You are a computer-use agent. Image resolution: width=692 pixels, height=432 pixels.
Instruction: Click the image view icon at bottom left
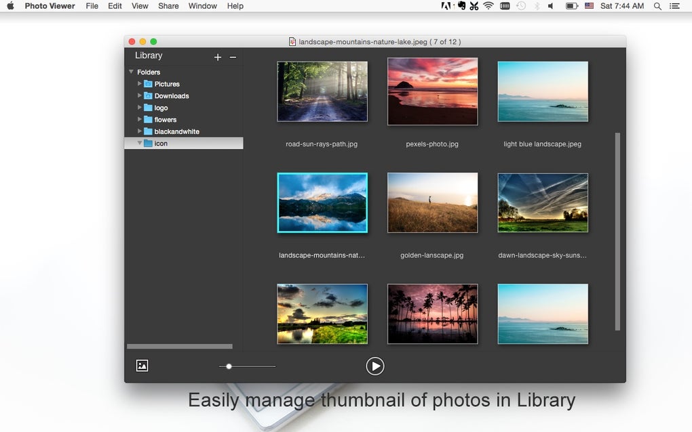[x=142, y=366]
